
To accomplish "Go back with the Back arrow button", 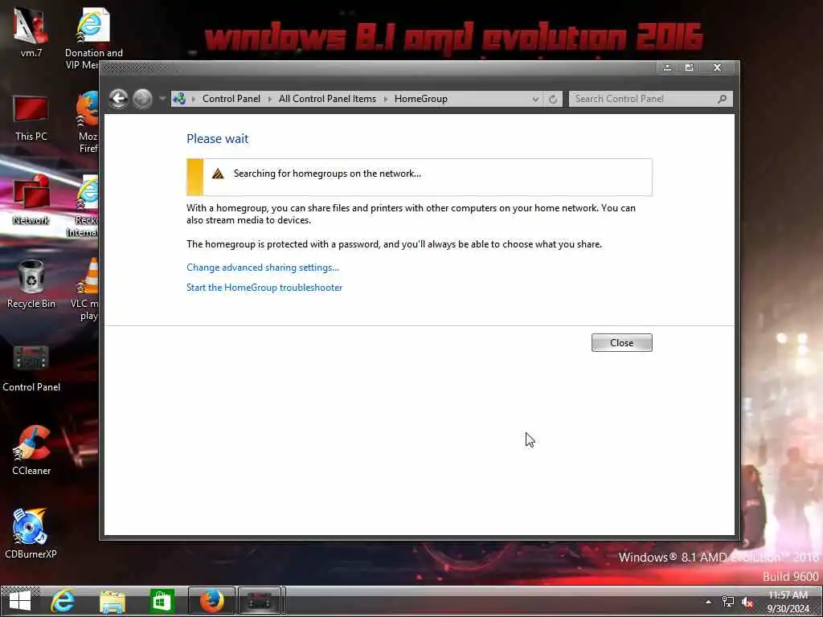I will coord(119,99).
